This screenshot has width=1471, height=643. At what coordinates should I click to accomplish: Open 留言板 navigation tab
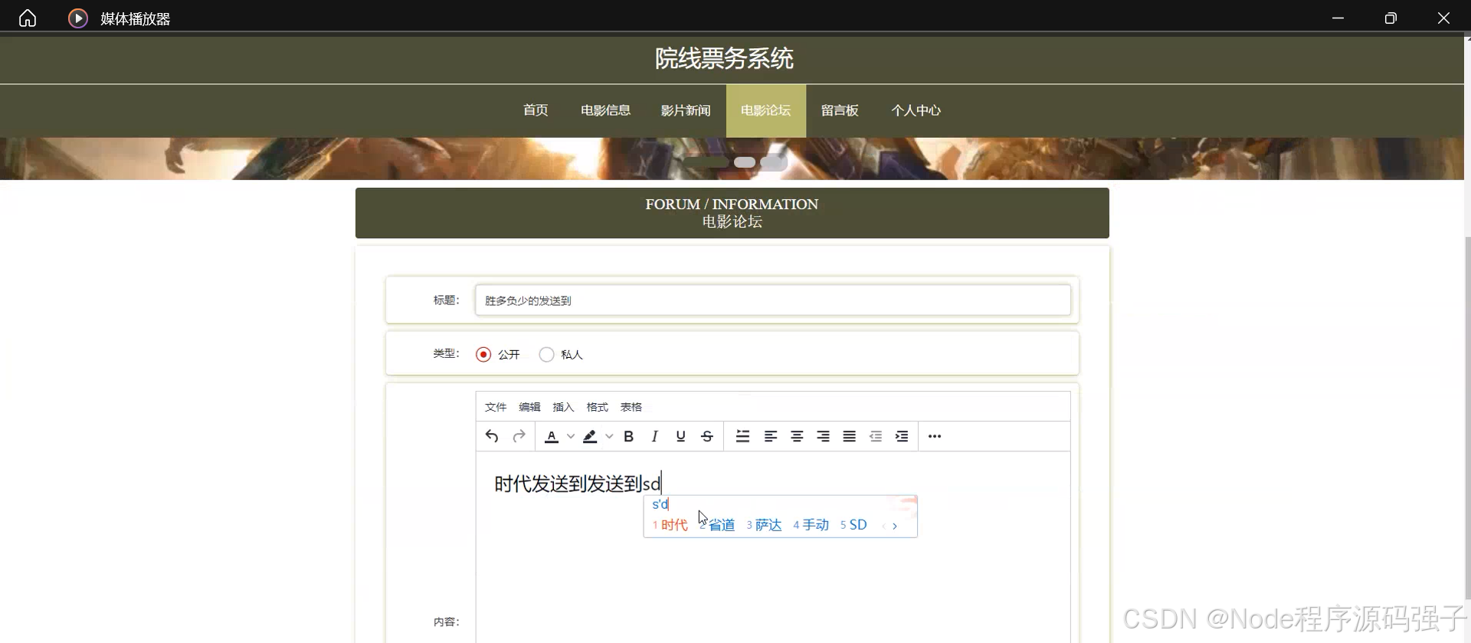tap(840, 110)
